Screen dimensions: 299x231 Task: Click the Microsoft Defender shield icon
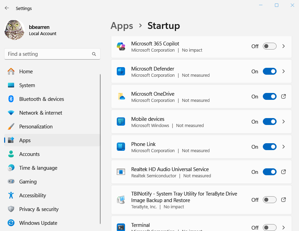click(x=121, y=72)
